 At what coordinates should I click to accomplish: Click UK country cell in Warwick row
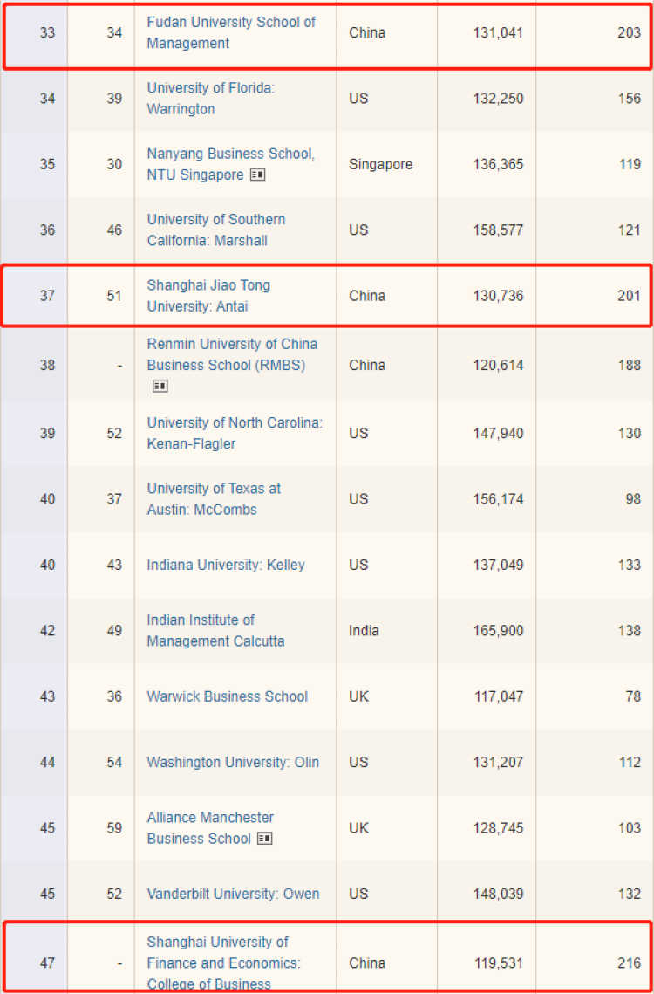point(358,696)
